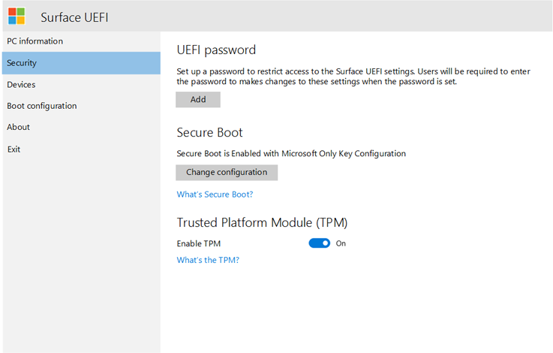Open the What's Secure Boot? link
This screenshot has width=553, height=353.
coord(215,195)
